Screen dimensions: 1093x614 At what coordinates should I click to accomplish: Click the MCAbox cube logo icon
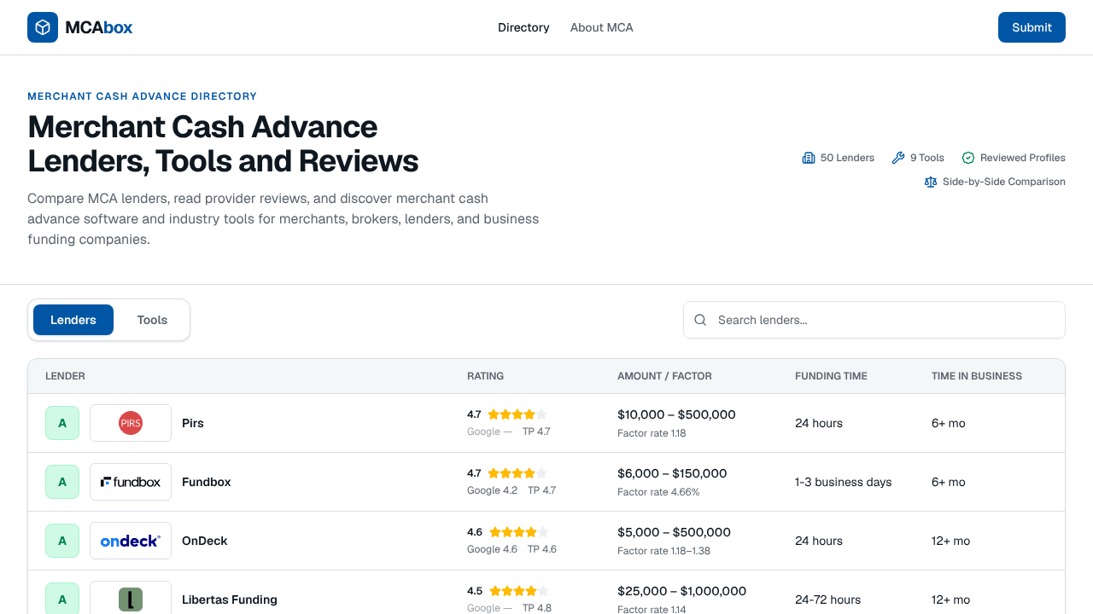[x=43, y=27]
